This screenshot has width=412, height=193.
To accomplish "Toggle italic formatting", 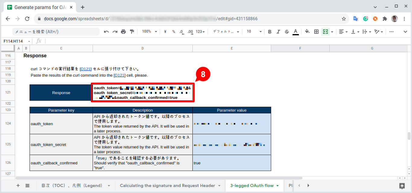I will [278, 31].
